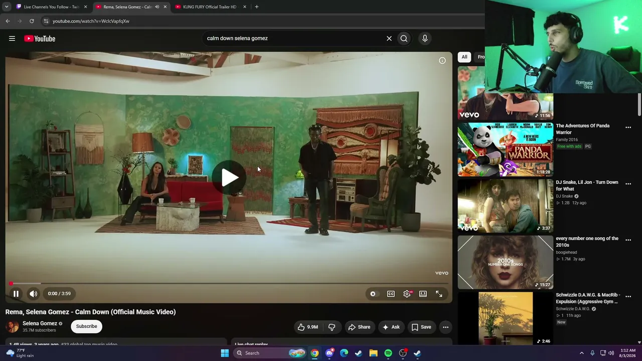Save the video to a playlist
The height and width of the screenshot is (361, 642).
tap(421, 327)
